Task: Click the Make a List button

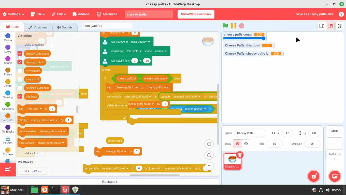Action: (31, 153)
